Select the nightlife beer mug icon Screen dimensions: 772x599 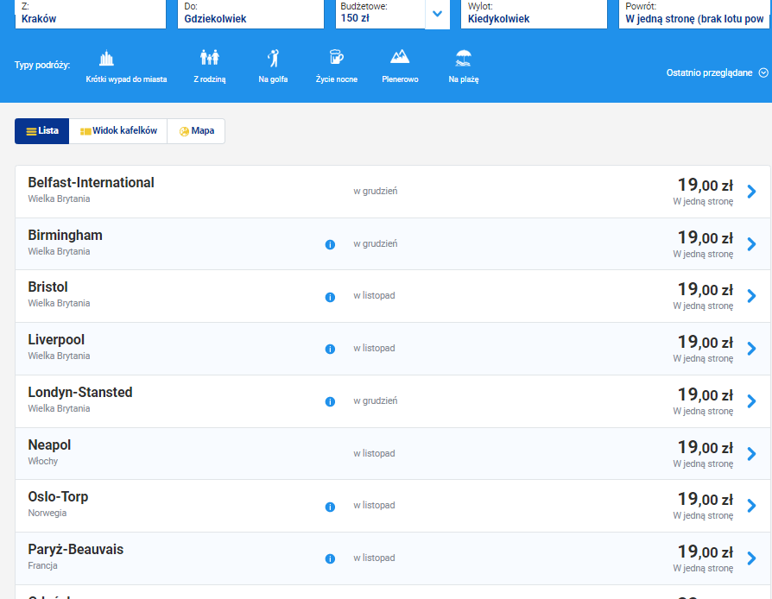[x=337, y=57]
